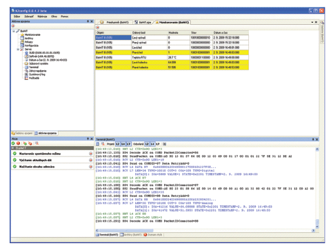The width and height of the screenshot is (331, 248).
Task: Close the Akcie panel
Action: pyautogui.click(x=92, y=138)
